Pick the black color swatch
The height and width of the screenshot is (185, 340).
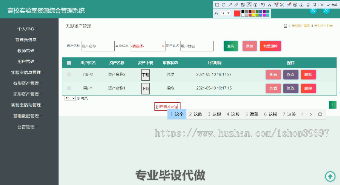243,11
